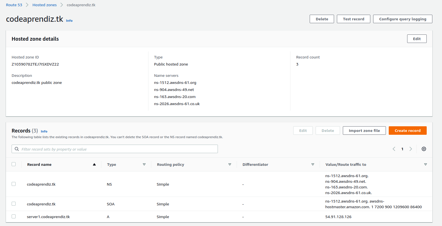Sort by Routing policy column arrow
The image size is (442, 226).
click(230, 164)
